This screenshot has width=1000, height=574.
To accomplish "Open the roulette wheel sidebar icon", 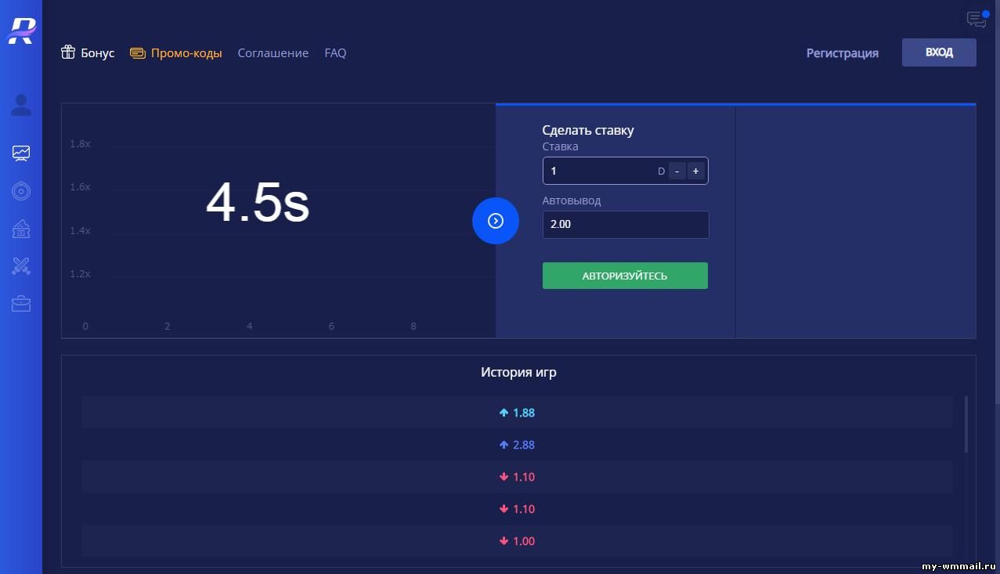I will coord(21,190).
